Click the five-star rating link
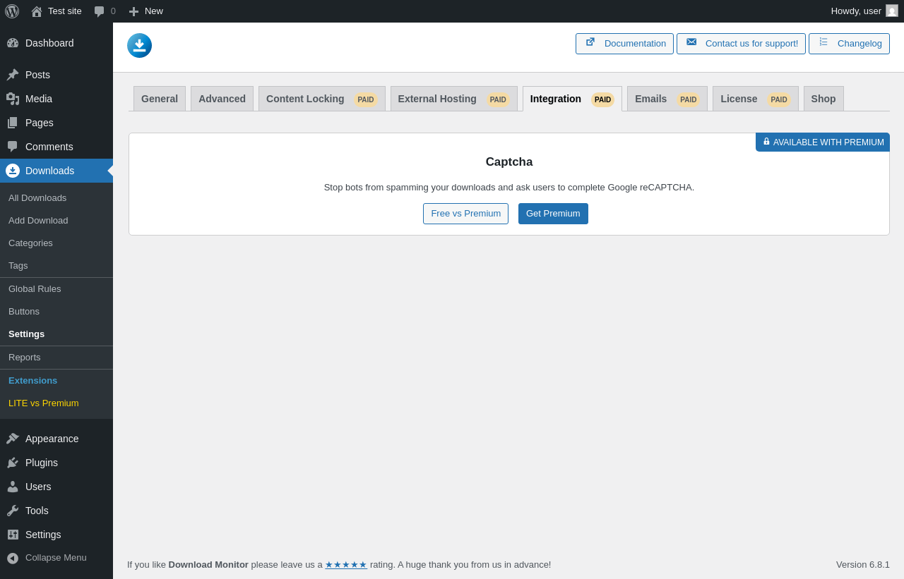904x579 pixels. click(346, 565)
